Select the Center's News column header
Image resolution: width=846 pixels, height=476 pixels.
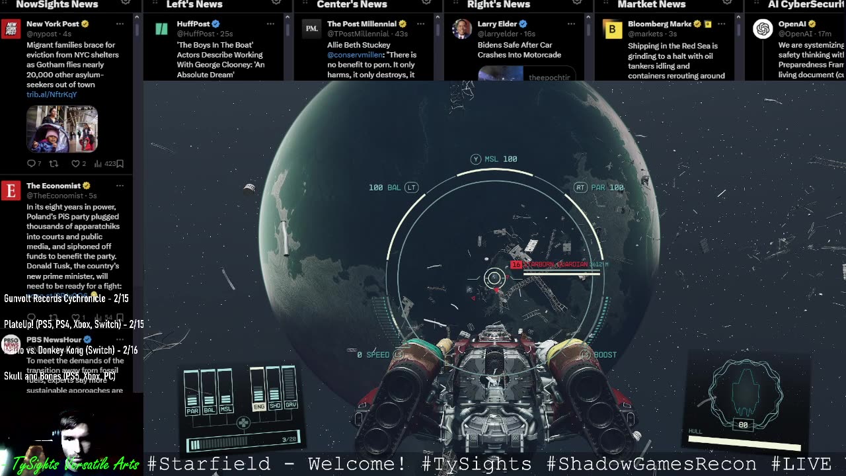[352, 4]
